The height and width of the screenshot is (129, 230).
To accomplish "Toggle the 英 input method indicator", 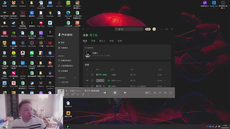I will pyautogui.click(x=219, y=127).
